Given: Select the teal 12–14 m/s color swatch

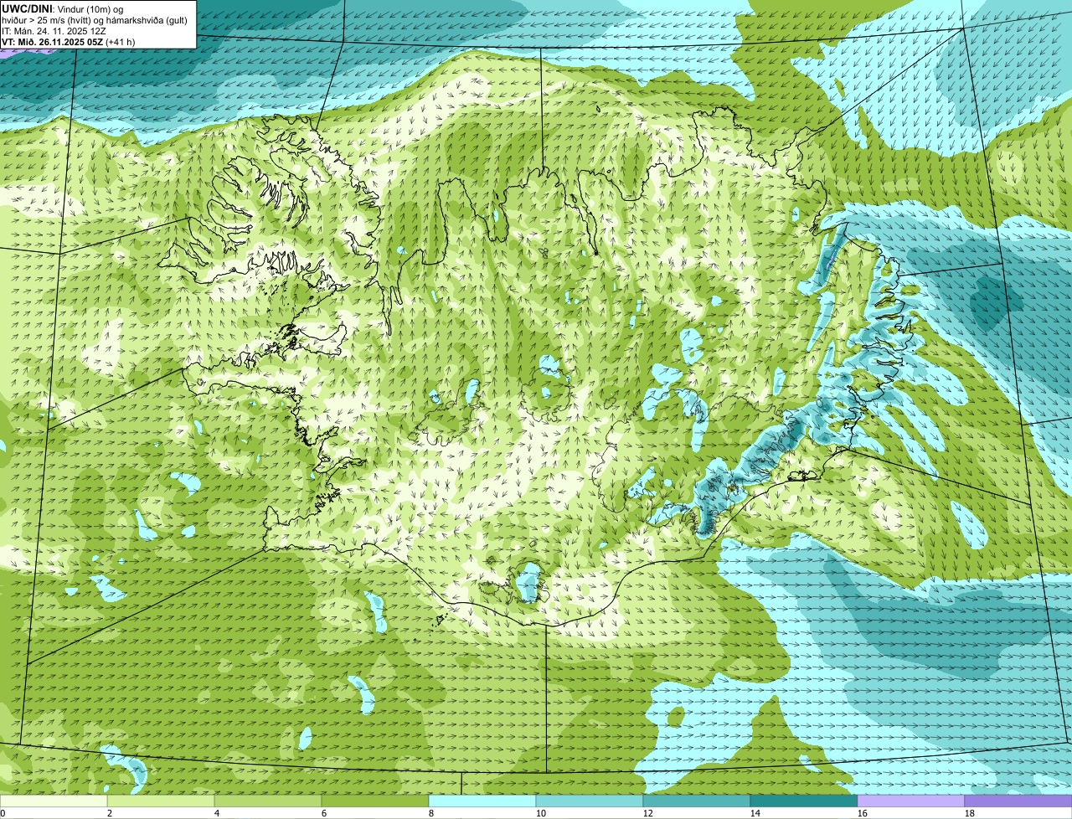Looking at the screenshot, I should click(697, 801).
